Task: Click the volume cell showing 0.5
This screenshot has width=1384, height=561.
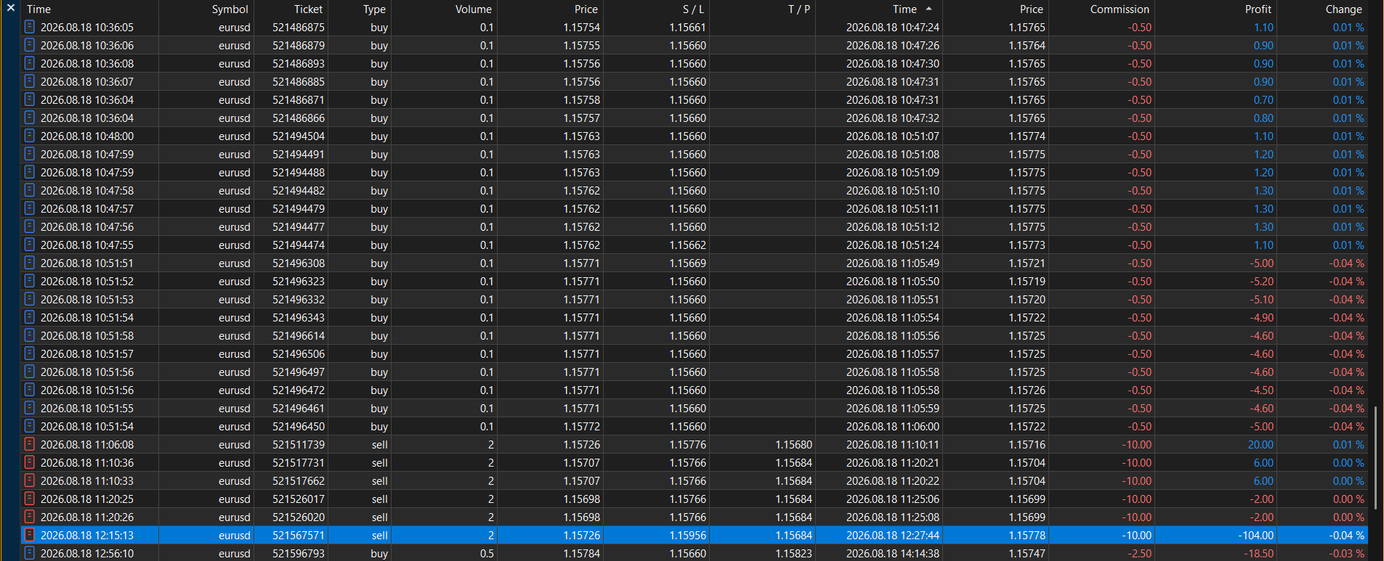Action: click(487, 554)
